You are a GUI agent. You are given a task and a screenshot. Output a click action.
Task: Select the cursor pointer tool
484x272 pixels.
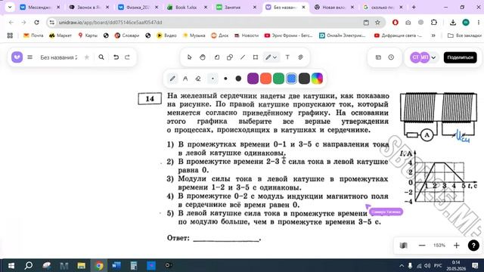pyautogui.click(x=190, y=57)
